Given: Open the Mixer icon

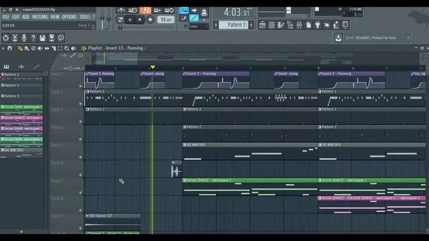Looking at the screenshot, I should (299, 25).
